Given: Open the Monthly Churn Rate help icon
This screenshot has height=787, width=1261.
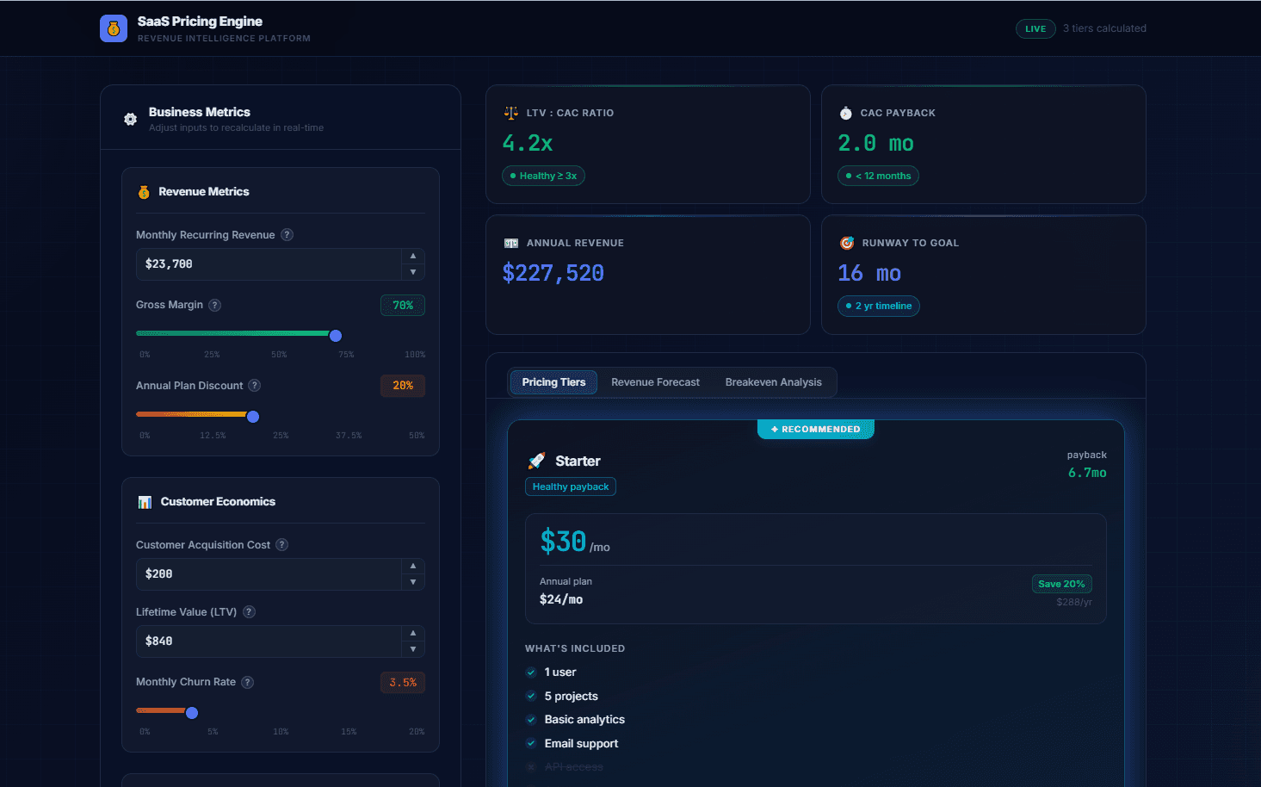Looking at the screenshot, I should click(247, 682).
